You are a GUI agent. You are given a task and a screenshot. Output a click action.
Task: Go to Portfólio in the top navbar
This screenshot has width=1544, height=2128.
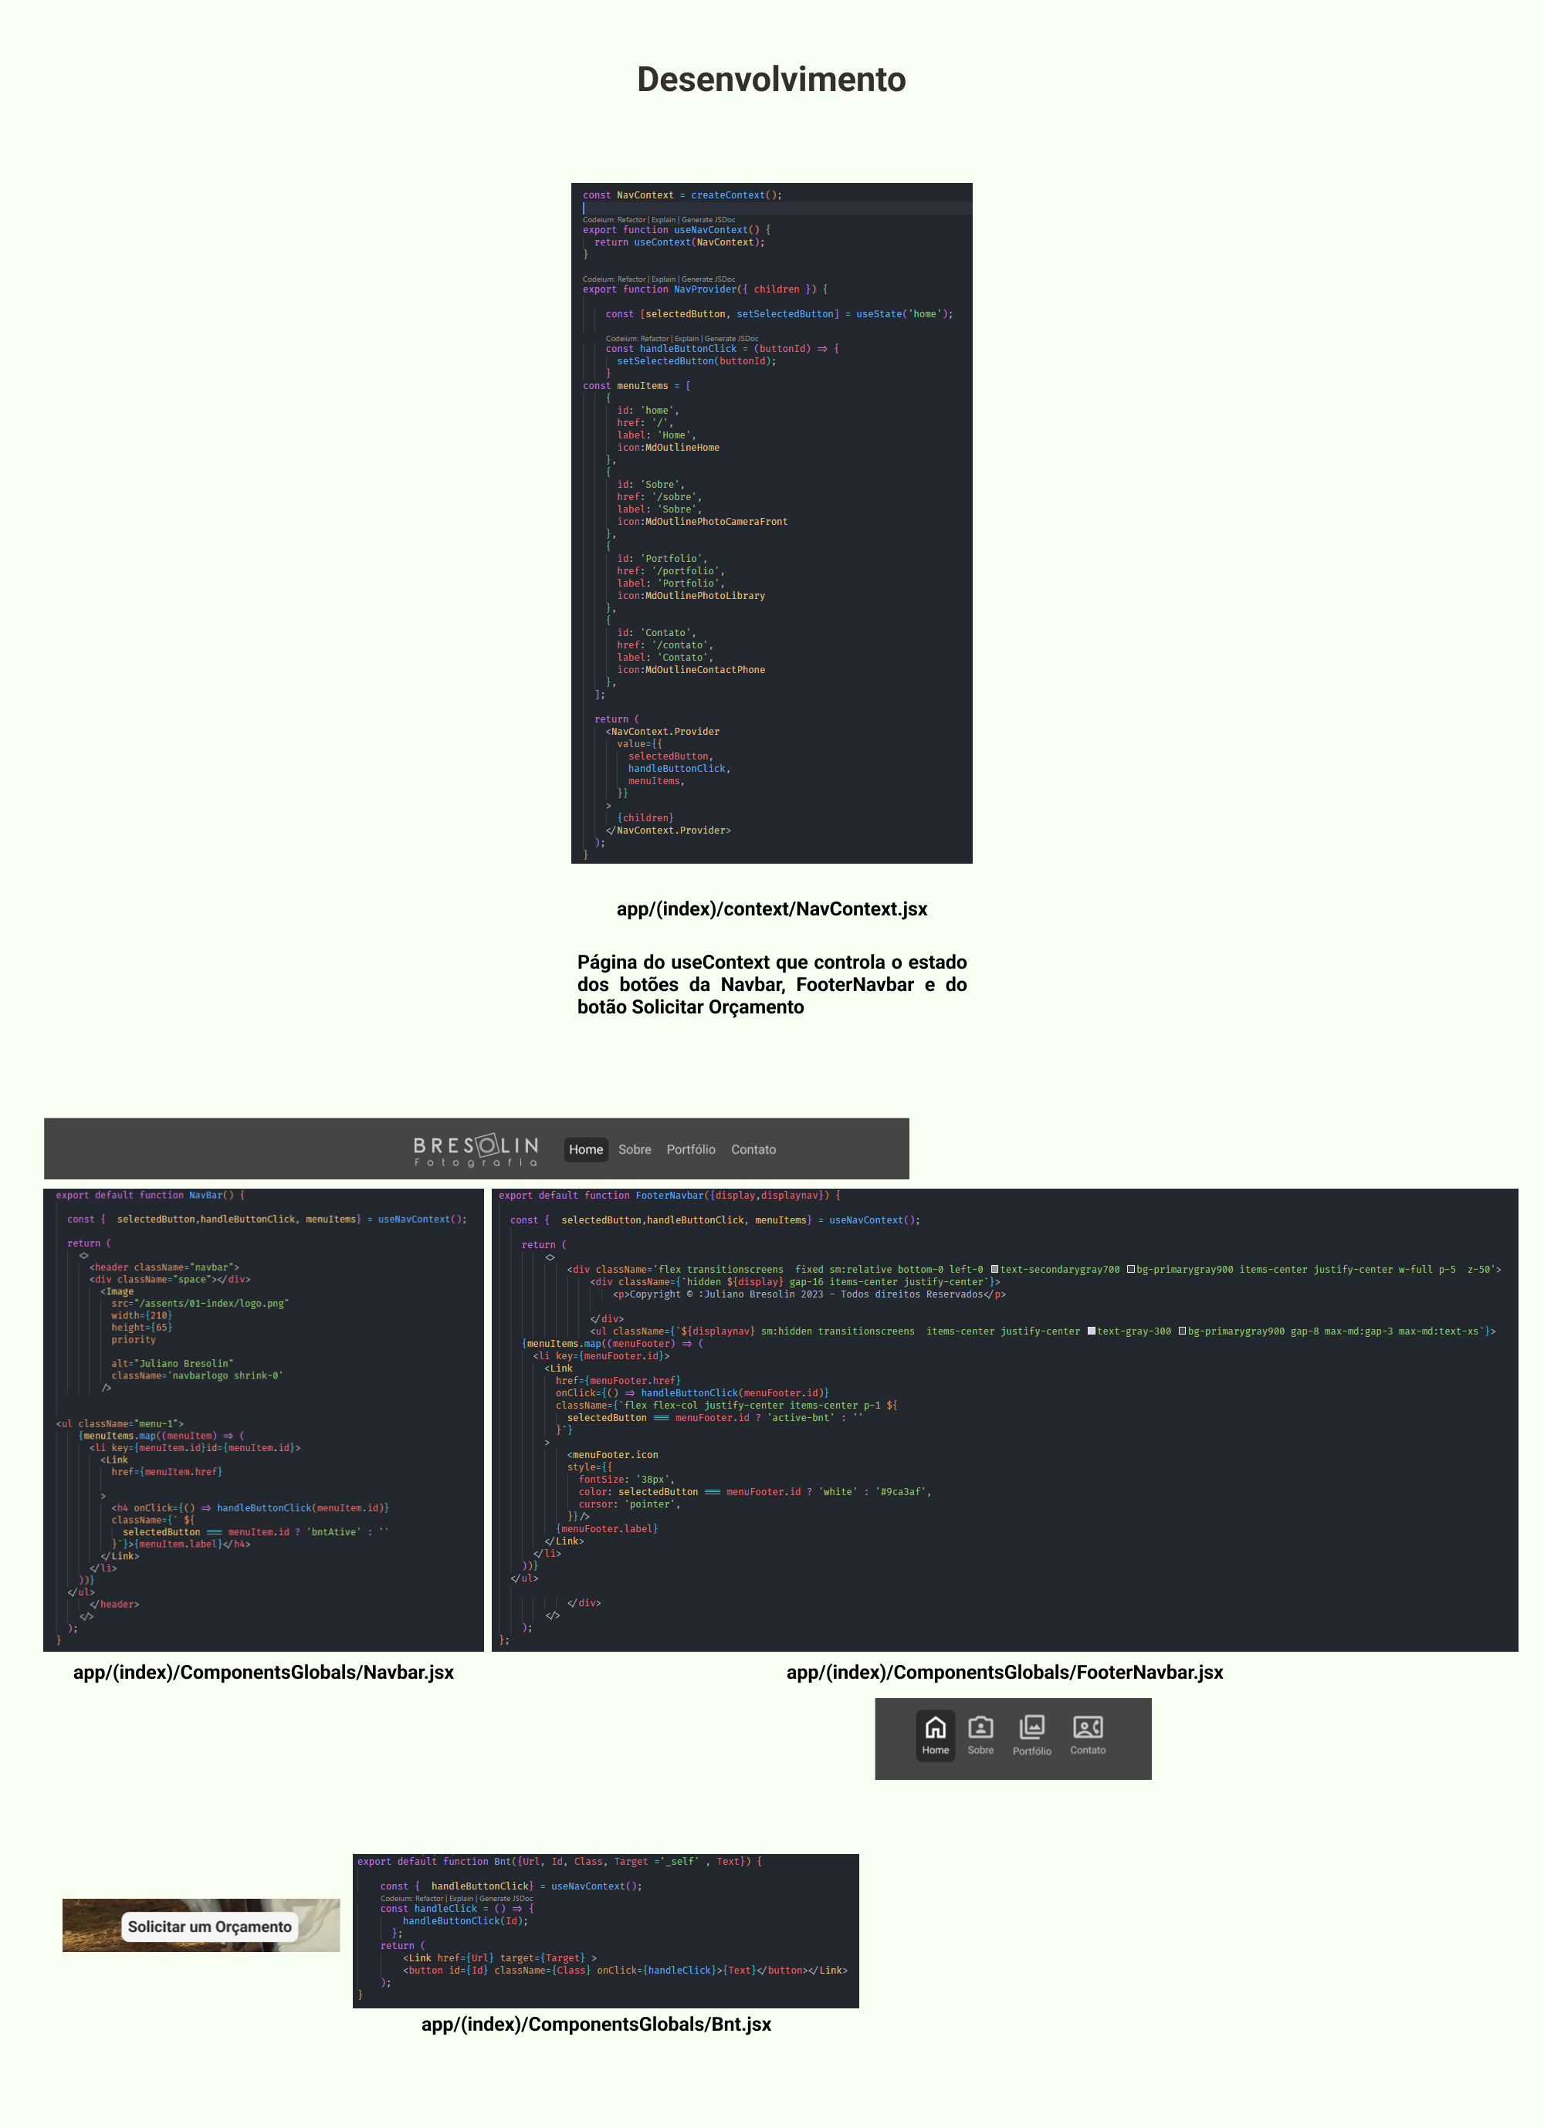click(691, 1149)
